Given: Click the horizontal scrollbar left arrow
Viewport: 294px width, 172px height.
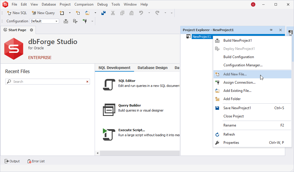Looking at the screenshot, I should 98,153.
